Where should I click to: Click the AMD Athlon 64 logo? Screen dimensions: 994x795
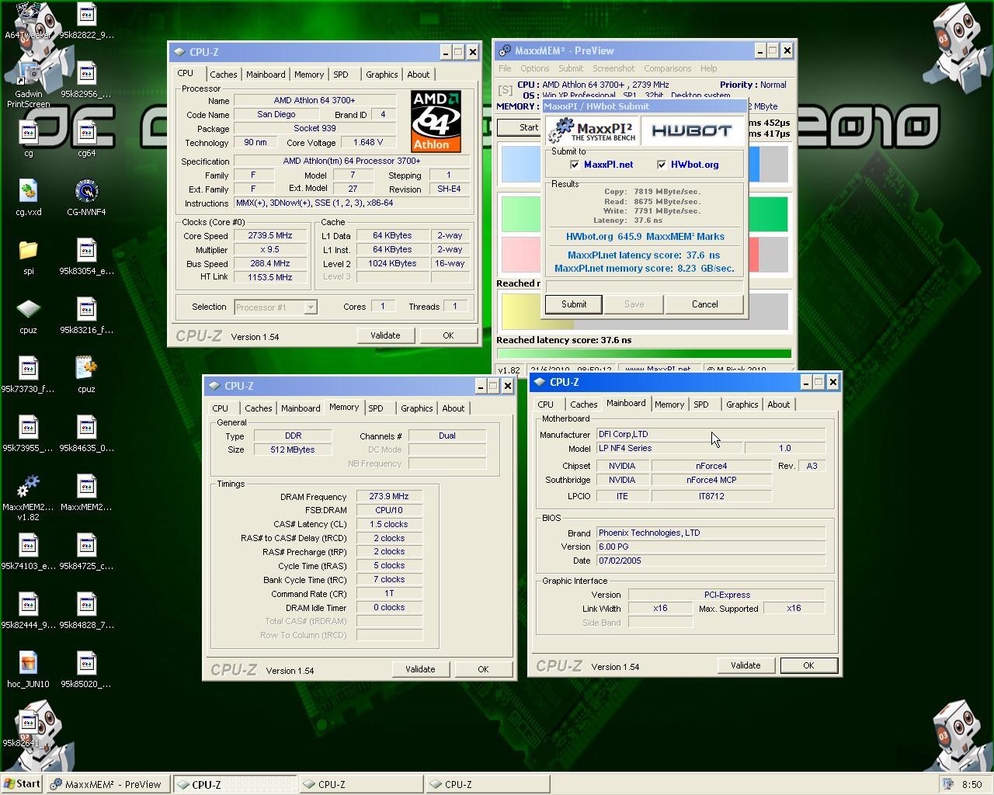pos(436,122)
